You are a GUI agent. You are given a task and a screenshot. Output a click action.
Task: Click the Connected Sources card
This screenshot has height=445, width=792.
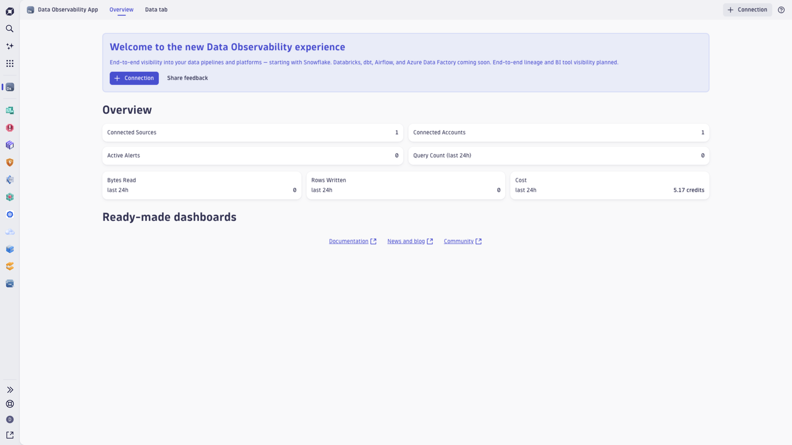coord(252,133)
